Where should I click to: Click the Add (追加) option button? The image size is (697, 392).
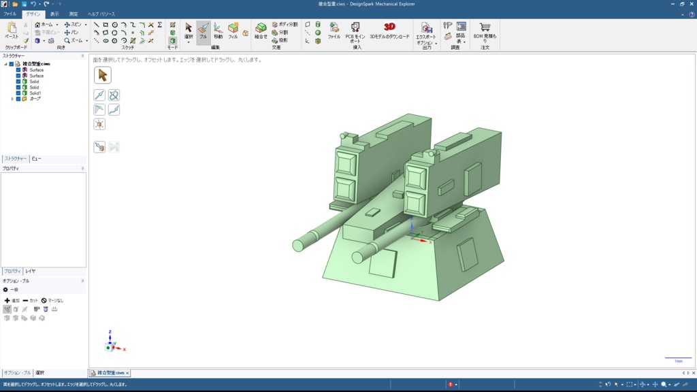click(x=12, y=300)
